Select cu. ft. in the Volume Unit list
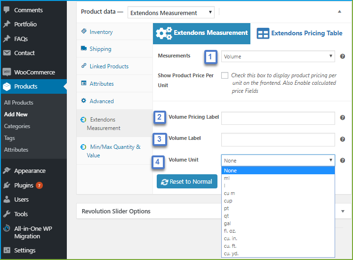Viewport: 353px width, 260px height. point(278,246)
